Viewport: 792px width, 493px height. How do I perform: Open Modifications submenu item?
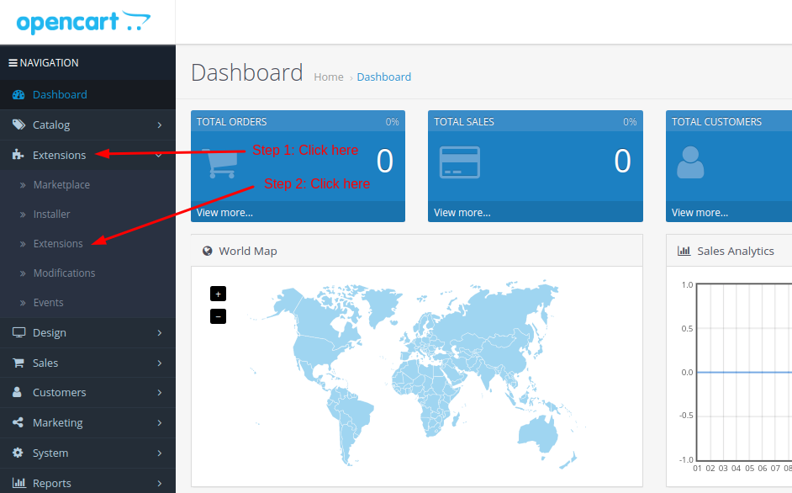click(x=64, y=273)
